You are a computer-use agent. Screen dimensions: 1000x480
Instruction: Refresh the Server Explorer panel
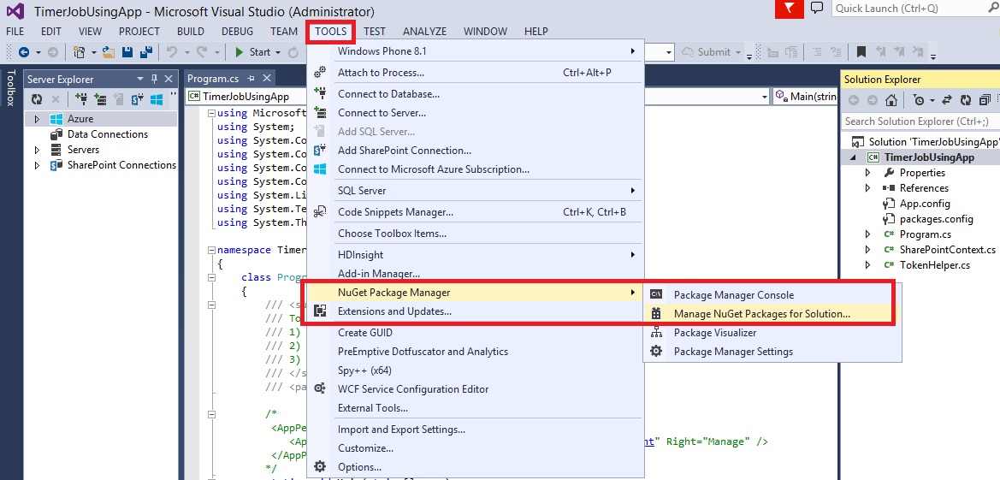click(36, 99)
